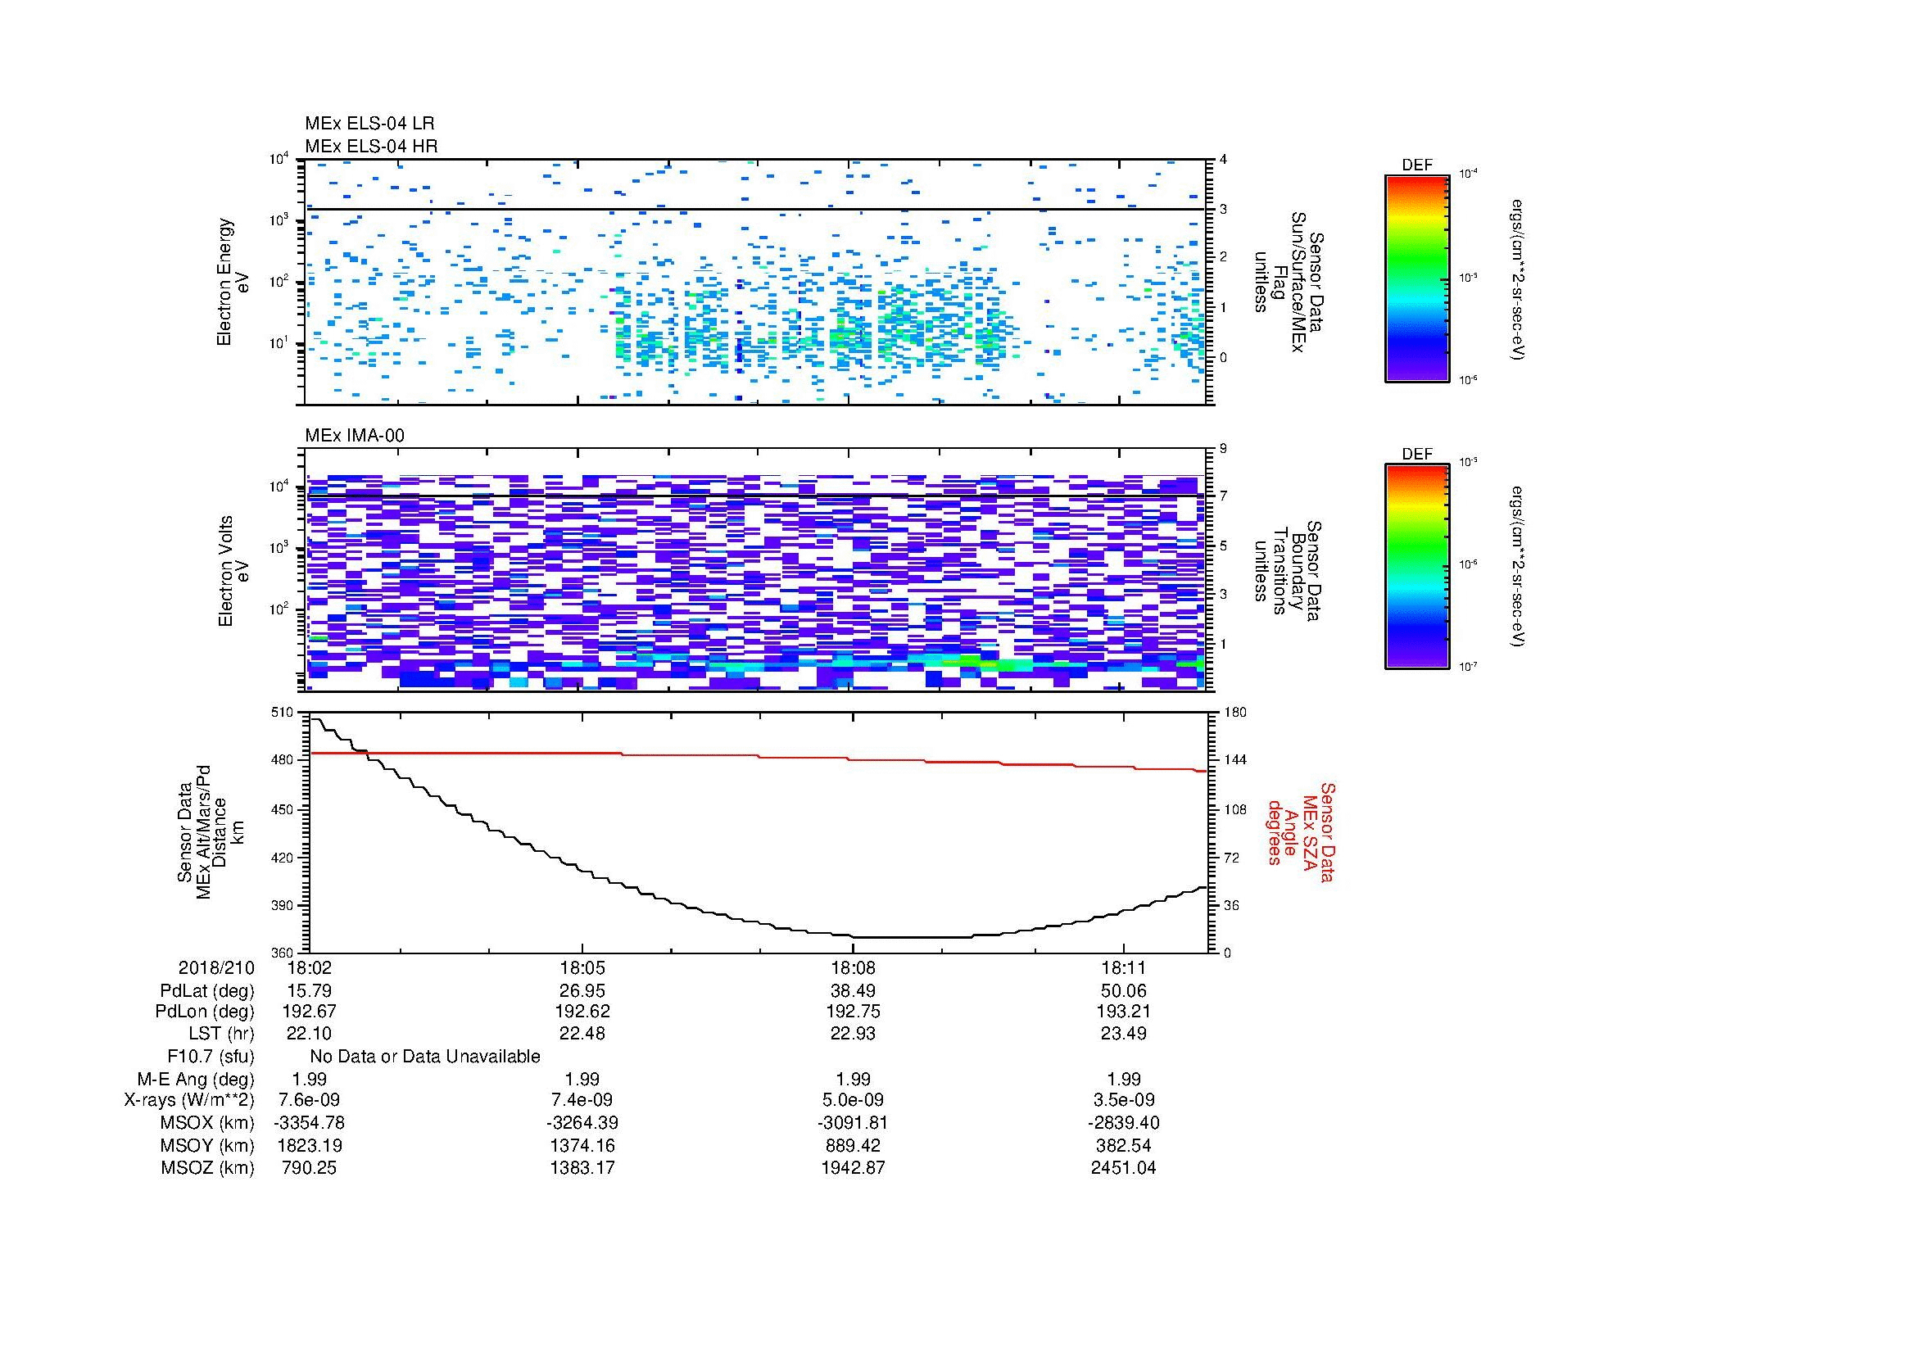
Task: Click the 'MEx ELS-04 HR' panel title
Action: tap(371, 146)
